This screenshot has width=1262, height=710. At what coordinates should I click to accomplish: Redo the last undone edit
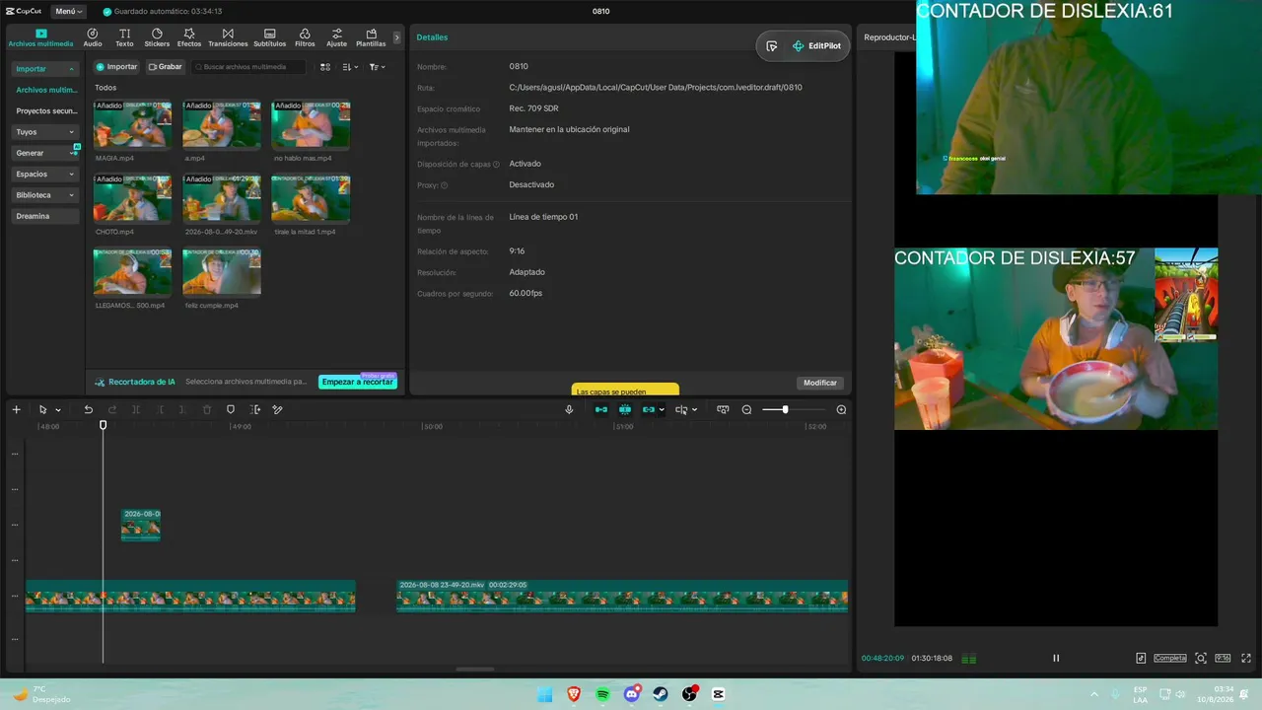click(x=111, y=409)
